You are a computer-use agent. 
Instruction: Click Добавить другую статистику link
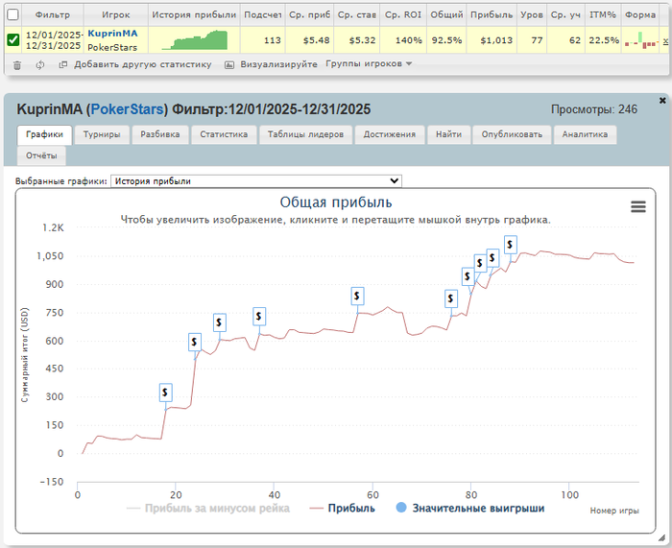(143, 64)
